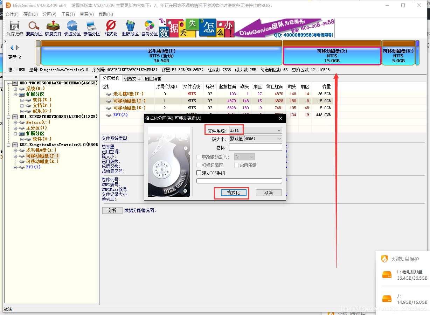Image resolution: width=430 pixels, height=315 pixels.
Task: Close the format partition dialog
Action: [280, 118]
